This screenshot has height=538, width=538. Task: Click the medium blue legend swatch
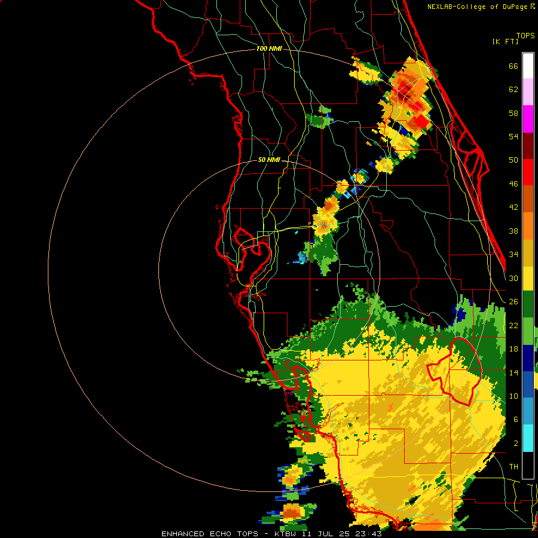coord(528,385)
